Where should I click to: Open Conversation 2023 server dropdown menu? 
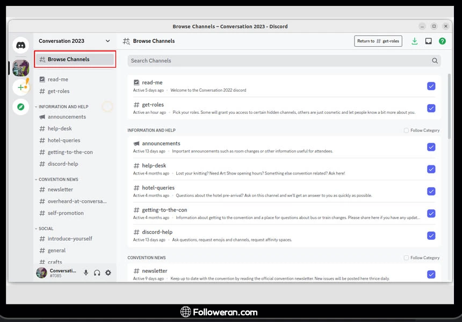tap(107, 41)
